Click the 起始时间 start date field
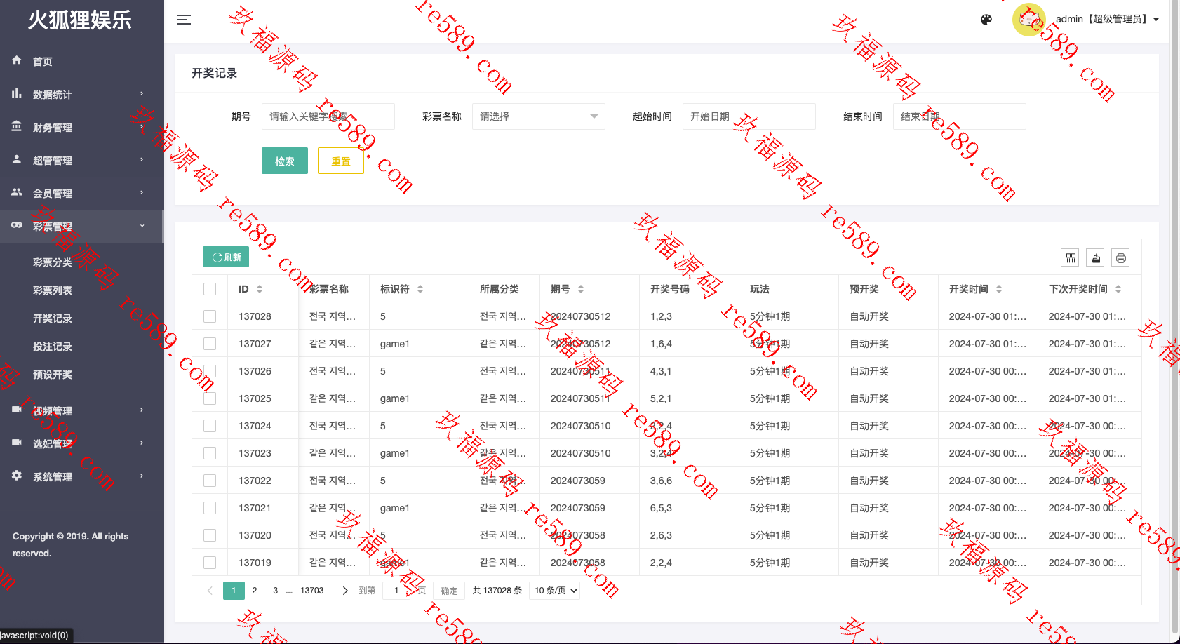The width and height of the screenshot is (1180, 644). pos(749,116)
